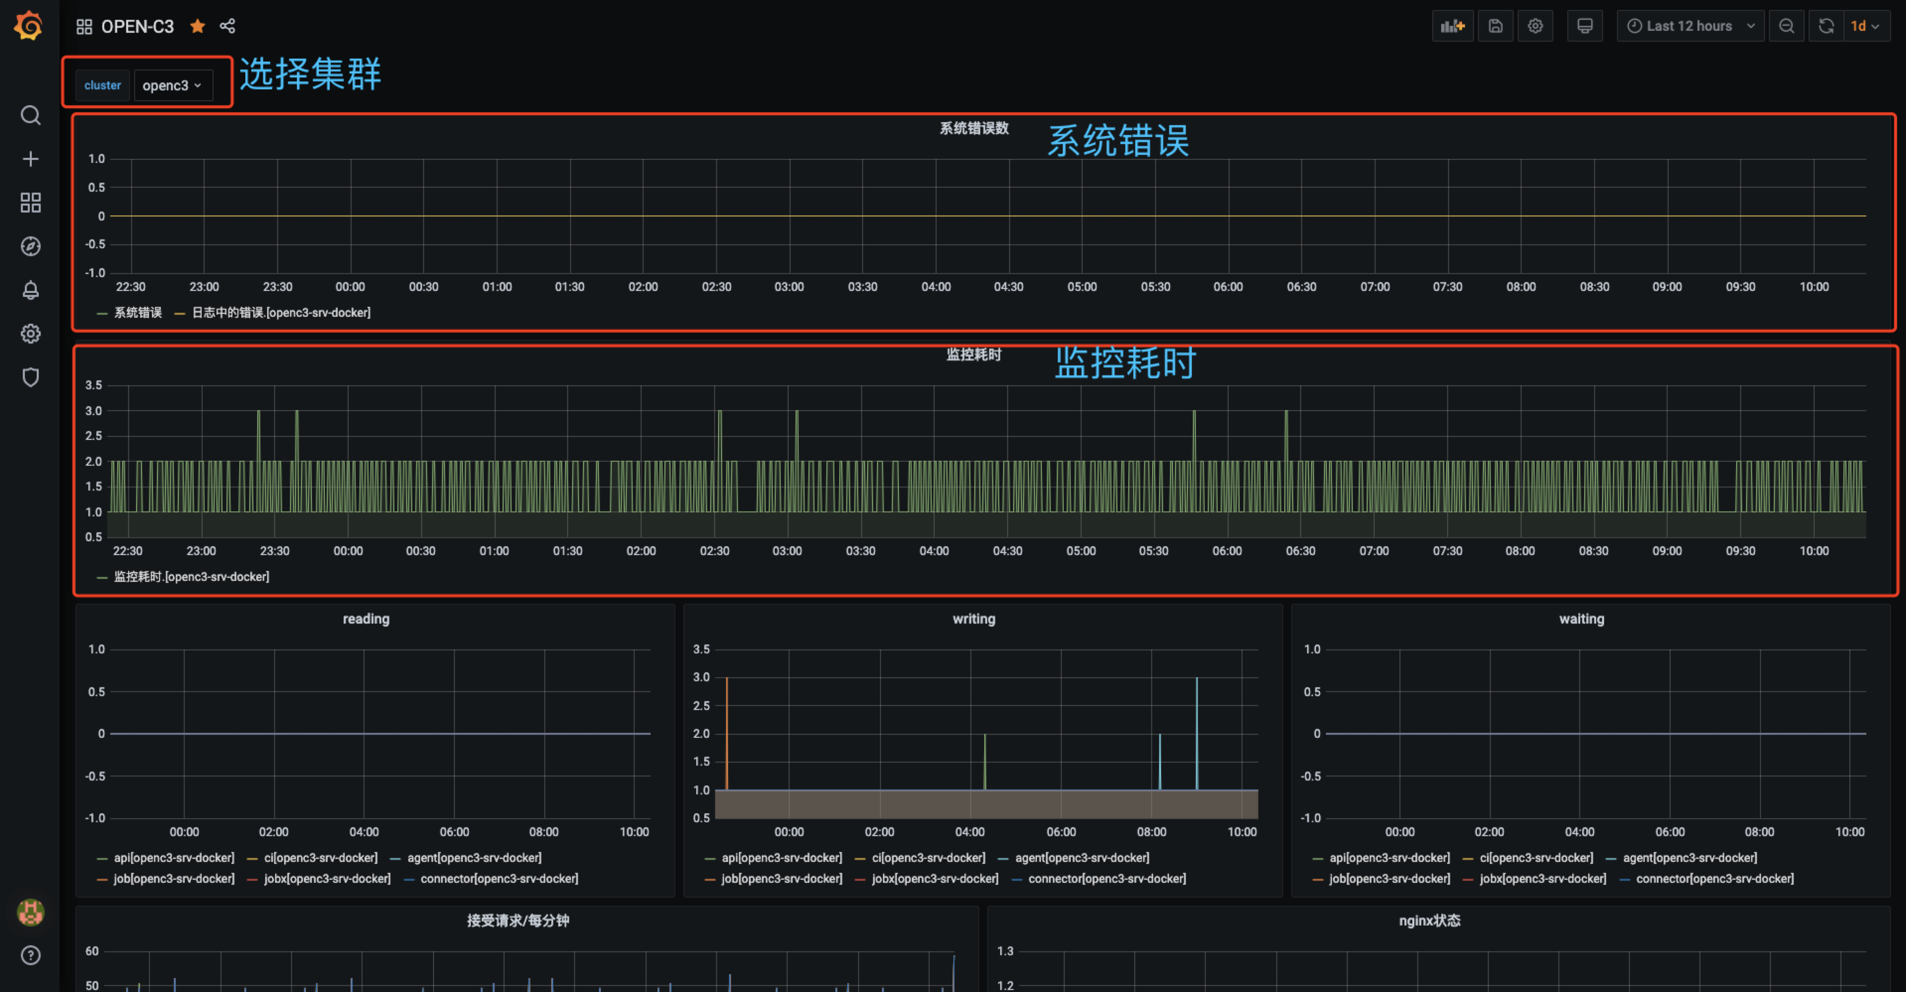Click the Create plus icon in sidebar
This screenshot has height=992, width=1906.
click(x=30, y=159)
